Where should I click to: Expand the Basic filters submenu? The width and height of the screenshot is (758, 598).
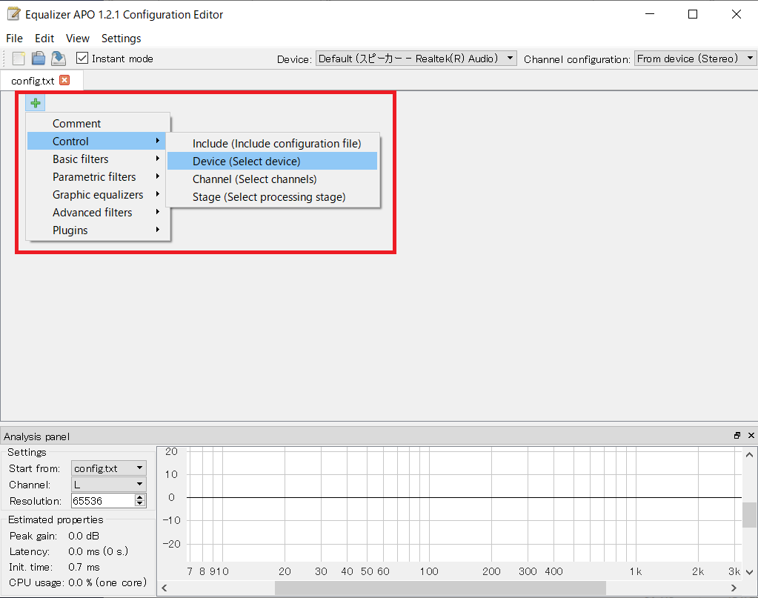(96, 159)
